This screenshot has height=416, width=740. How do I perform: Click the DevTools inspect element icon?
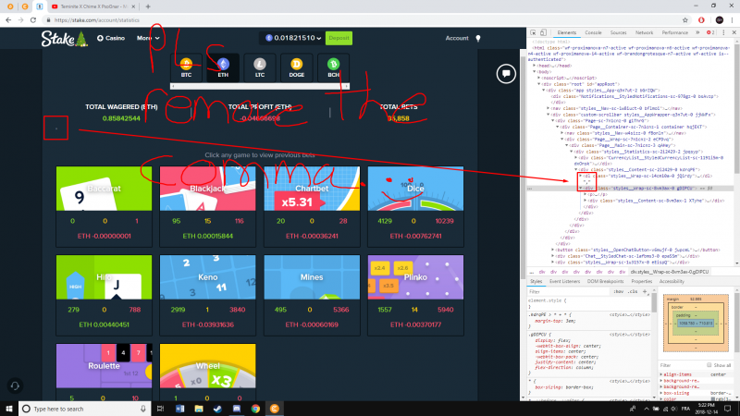(534, 32)
